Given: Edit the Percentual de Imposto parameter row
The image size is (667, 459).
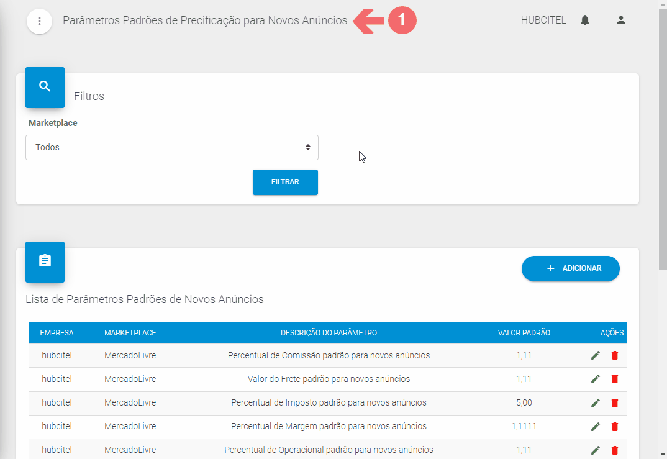Looking at the screenshot, I should 595,403.
